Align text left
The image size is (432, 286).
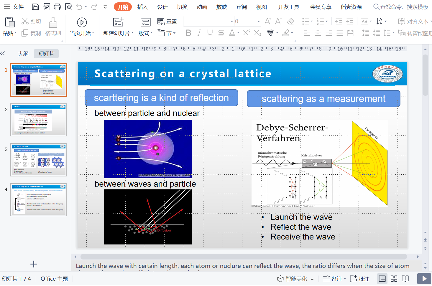(307, 33)
